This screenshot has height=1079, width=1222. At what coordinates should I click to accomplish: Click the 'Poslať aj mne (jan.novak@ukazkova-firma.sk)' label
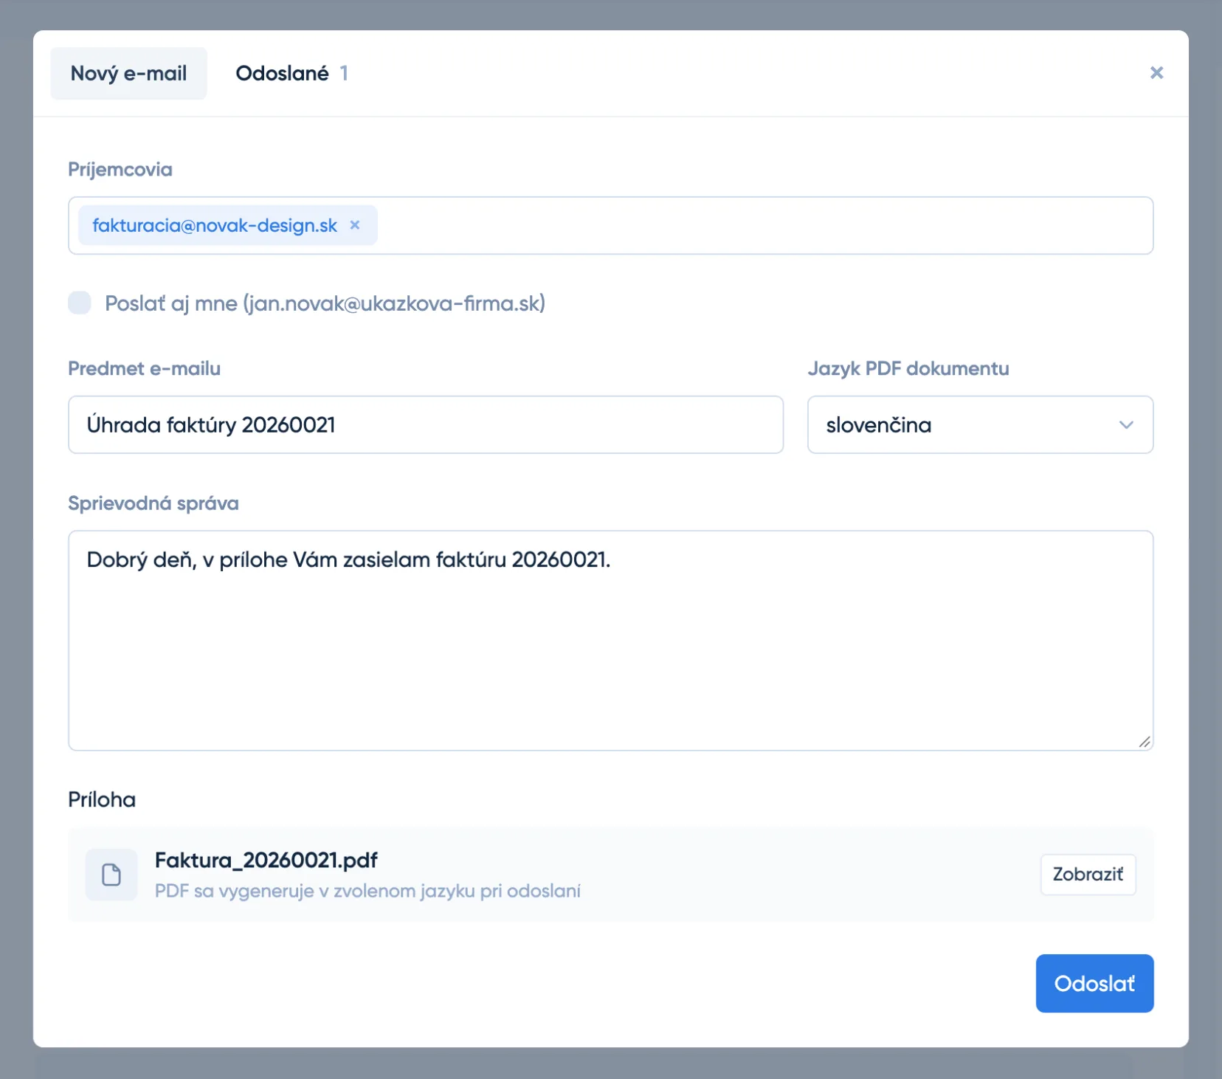pos(325,303)
